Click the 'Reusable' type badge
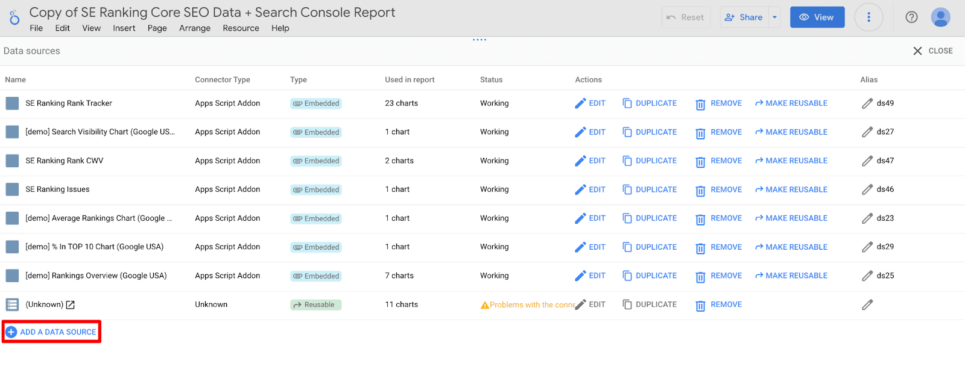Image resolution: width=965 pixels, height=379 pixels. (x=316, y=305)
